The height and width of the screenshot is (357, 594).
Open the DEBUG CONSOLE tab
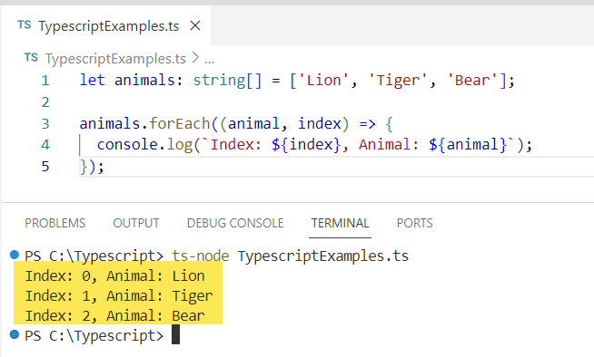pos(235,223)
